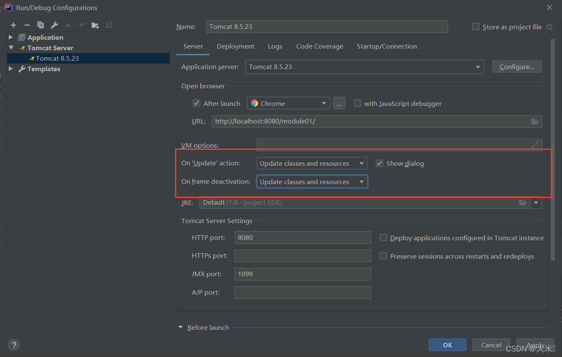Enable with JavaScript debugger checkbox
The image size is (562, 357).
coord(357,103)
